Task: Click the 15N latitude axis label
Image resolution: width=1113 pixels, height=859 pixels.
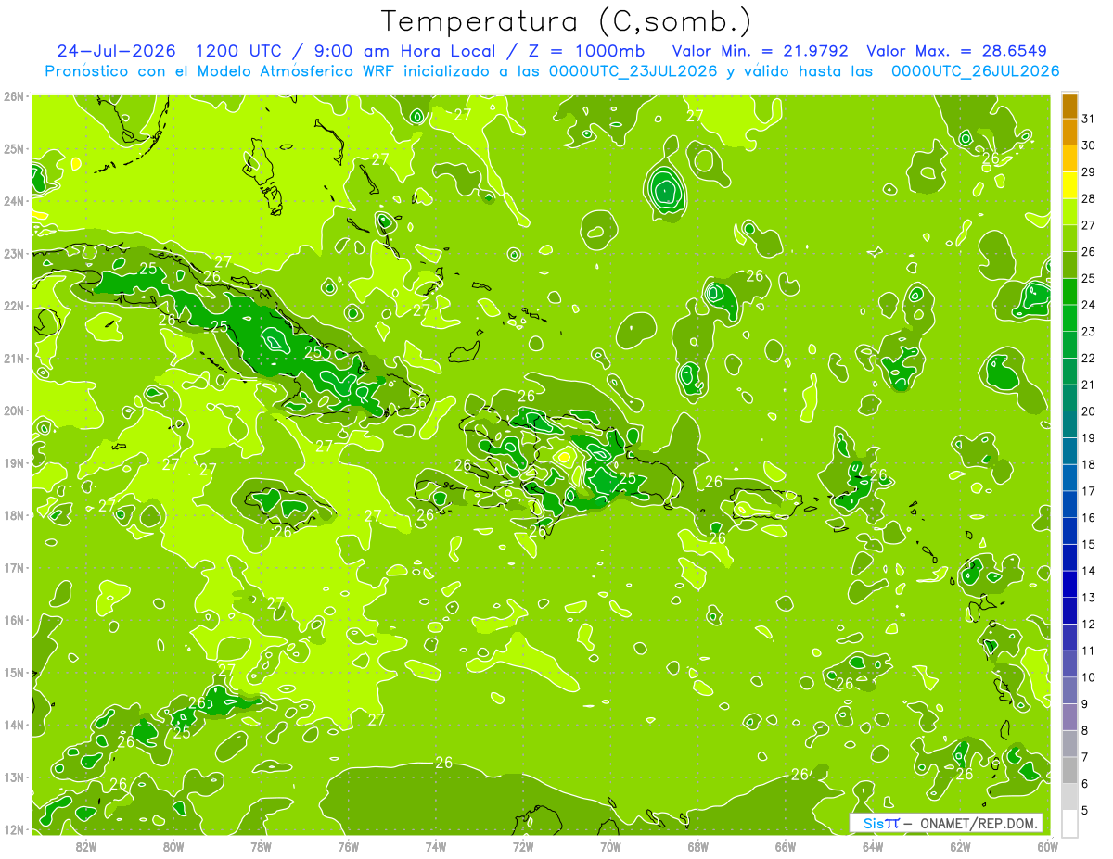Action: (14, 672)
